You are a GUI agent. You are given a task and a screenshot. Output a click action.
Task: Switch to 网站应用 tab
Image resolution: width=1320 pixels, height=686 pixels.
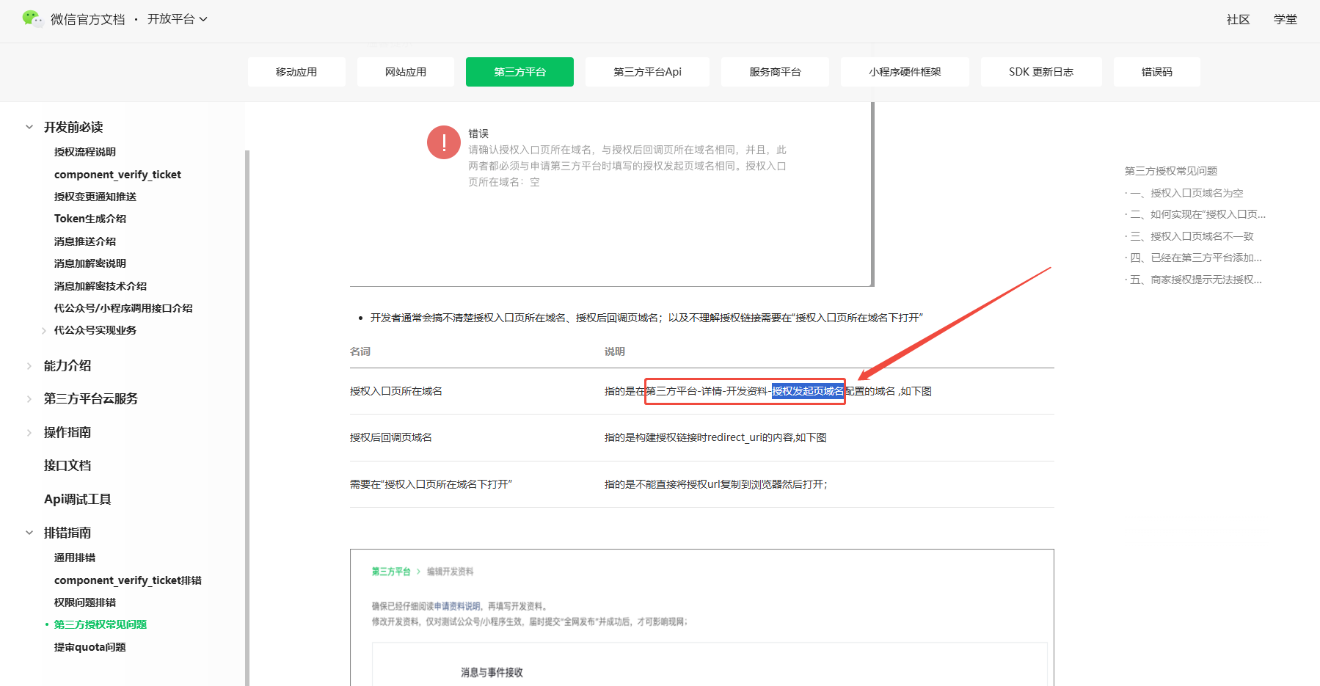point(406,72)
